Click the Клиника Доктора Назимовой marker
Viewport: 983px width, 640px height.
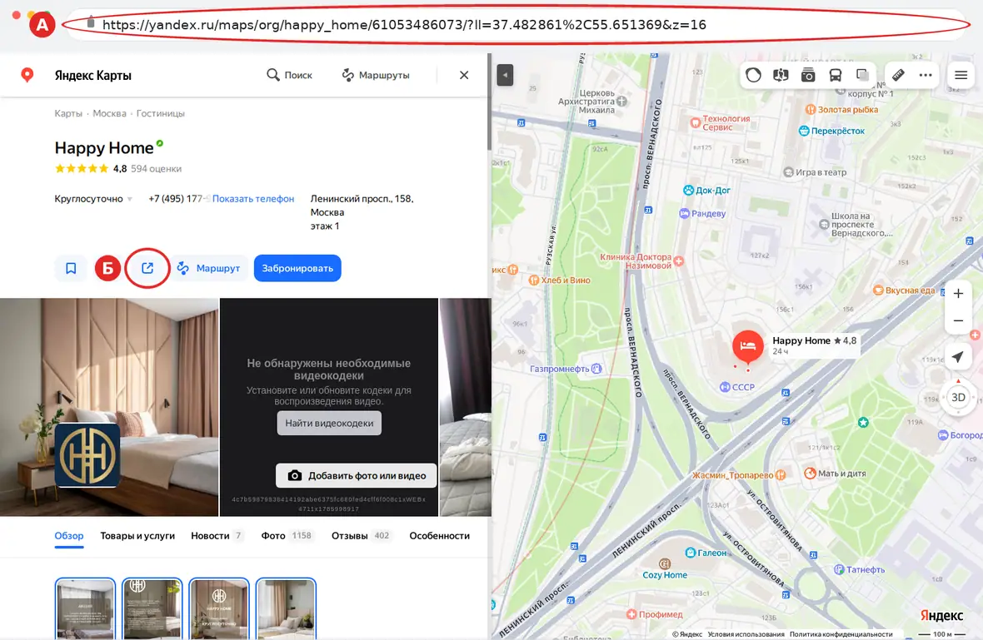[x=679, y=261]
